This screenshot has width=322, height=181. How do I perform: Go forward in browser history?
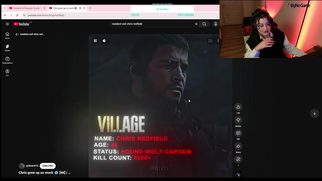[11, 15]
